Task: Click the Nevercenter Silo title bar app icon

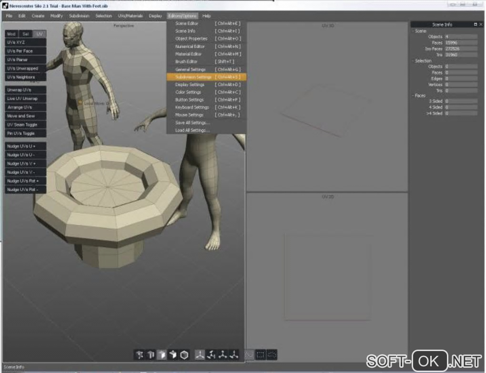Action: point(5,6)
